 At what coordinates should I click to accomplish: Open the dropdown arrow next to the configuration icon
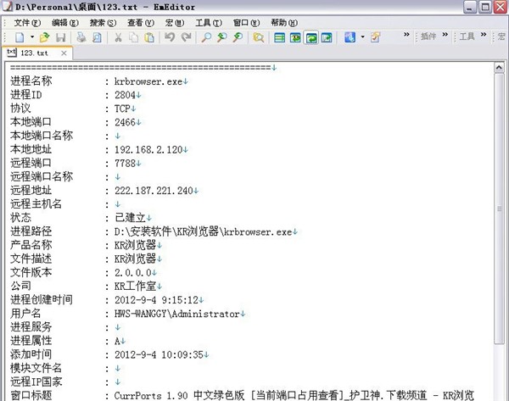[x=362, y=37]
